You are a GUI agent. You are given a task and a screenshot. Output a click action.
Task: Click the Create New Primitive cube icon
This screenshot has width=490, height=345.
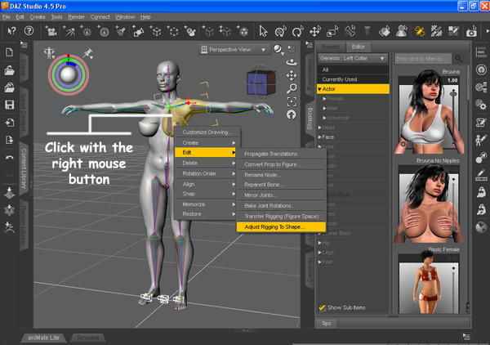coord(156,31)
